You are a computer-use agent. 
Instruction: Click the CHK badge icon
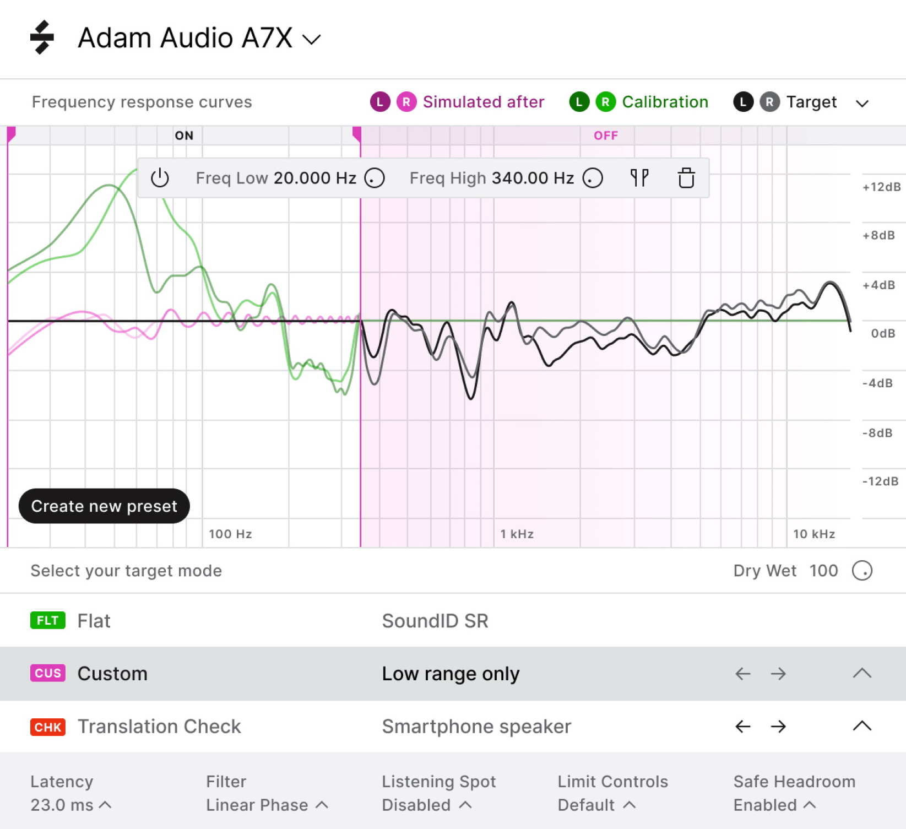pos(48,727)
